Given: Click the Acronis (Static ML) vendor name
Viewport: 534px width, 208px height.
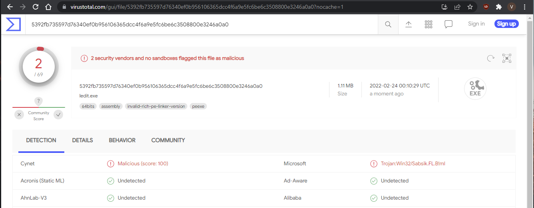Looking at the screenshot, I should 42,181.
